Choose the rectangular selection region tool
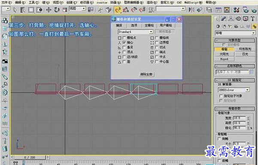The image size is (258, 165). tap(31, 10)
